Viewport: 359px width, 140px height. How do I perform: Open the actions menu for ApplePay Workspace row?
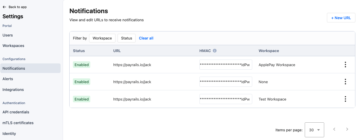[345, 65]
